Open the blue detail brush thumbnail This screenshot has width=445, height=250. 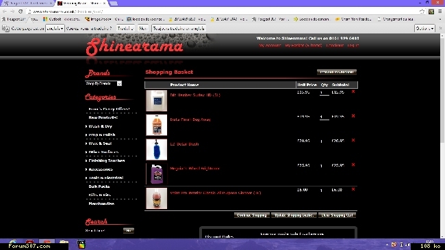(x=156, y=150)
